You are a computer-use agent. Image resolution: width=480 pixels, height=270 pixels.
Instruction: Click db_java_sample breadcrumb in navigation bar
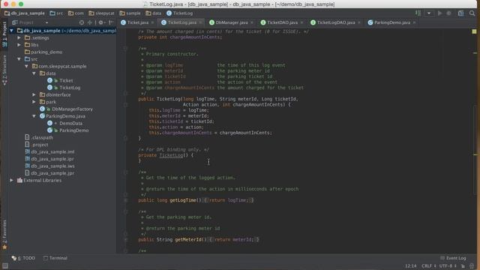click(25, 13)
